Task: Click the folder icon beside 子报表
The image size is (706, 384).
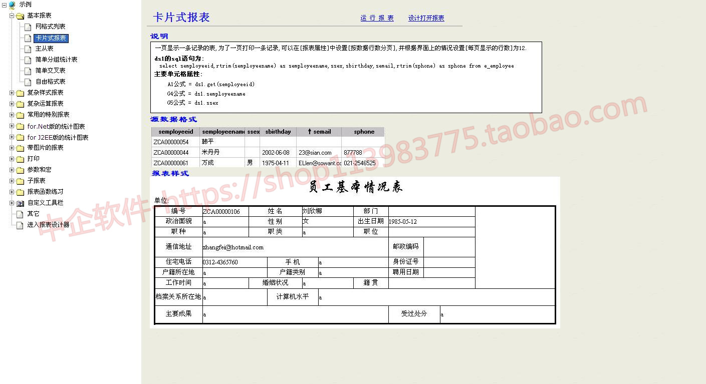Action: (x=20, y=181)
